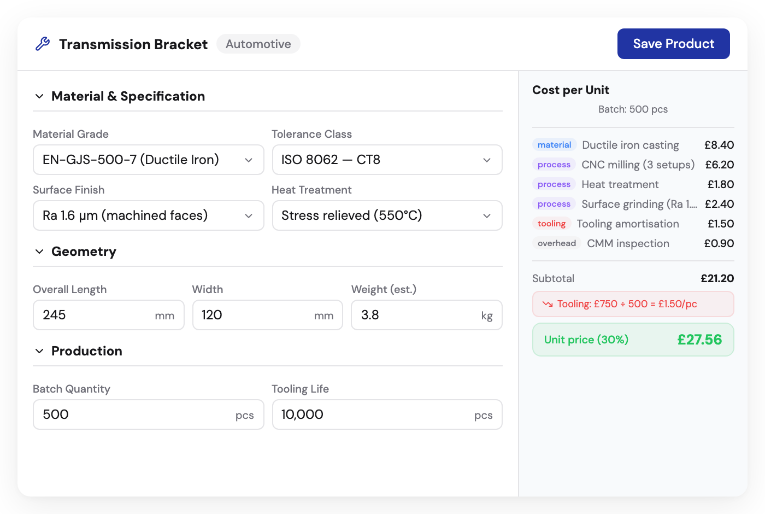
Task: Collapse the Geometry section
Action: click(39, 251)
